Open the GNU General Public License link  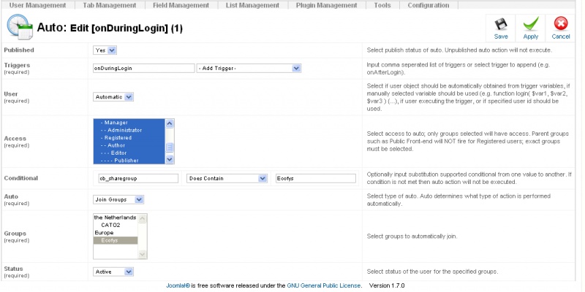point(324,285)
